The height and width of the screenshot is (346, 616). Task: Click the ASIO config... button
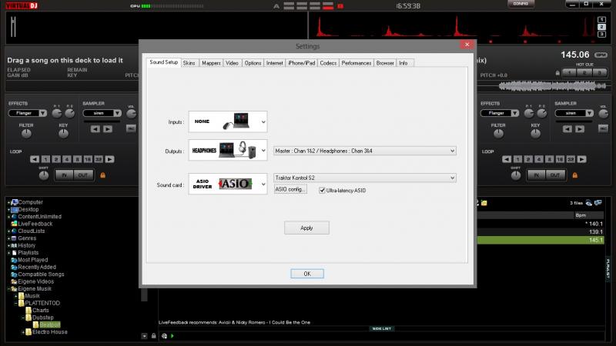click(290, 189)
